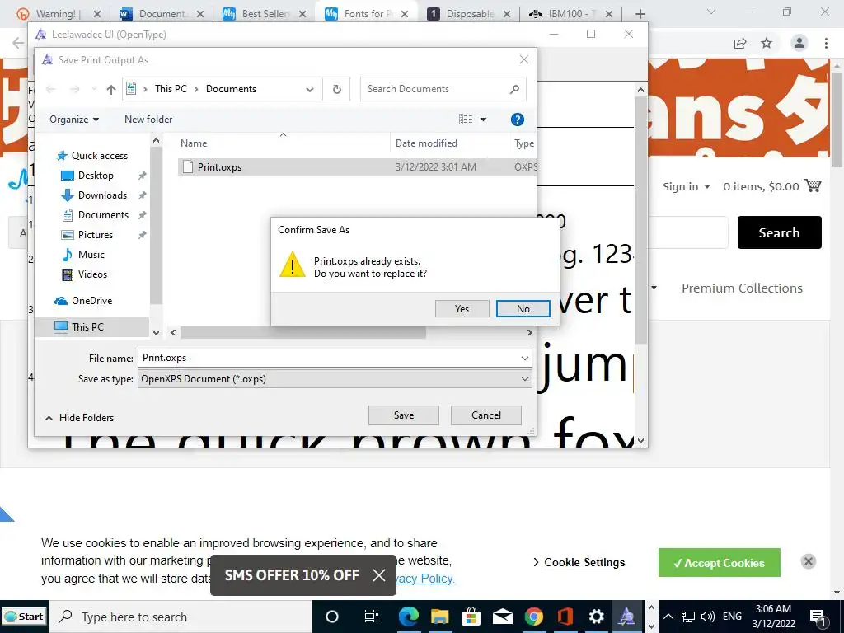Open Desktop in Quick access
Viewport: 844px width, 633px height.
point(96,176)
